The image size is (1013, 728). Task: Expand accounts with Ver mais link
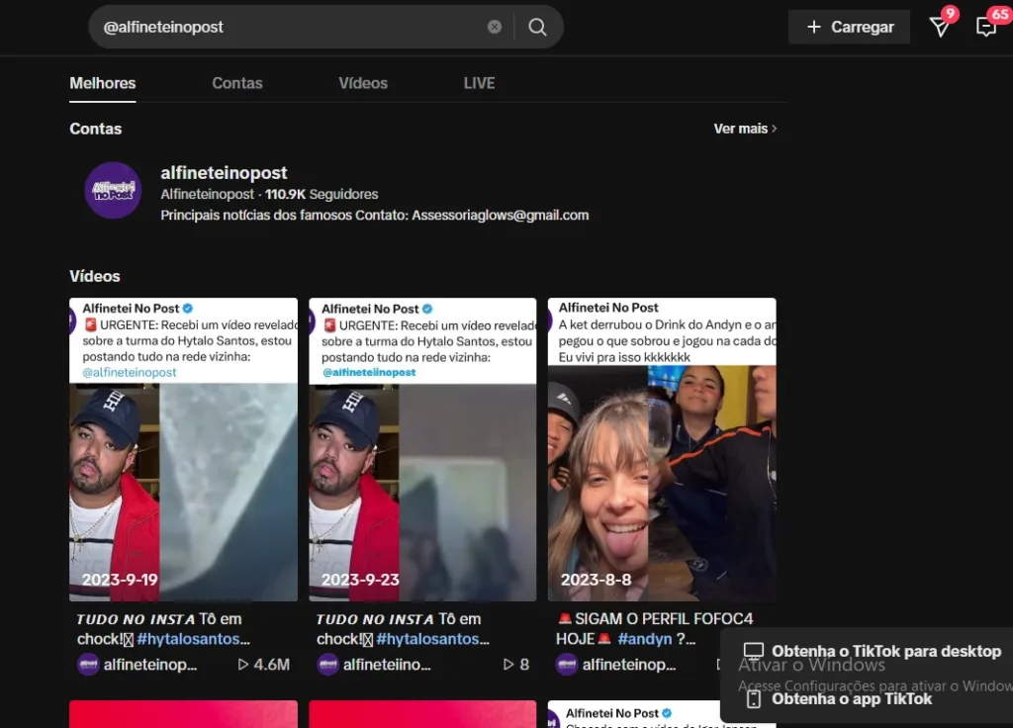tap(745, 129)
